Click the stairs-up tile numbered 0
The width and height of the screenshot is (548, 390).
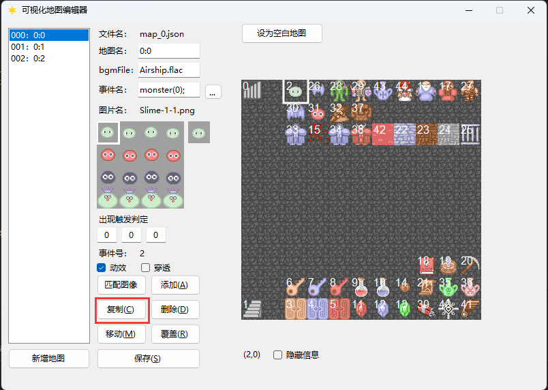pos(252,91)
